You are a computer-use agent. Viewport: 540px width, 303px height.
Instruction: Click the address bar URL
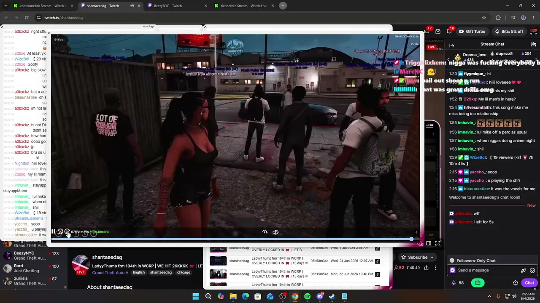63,18
